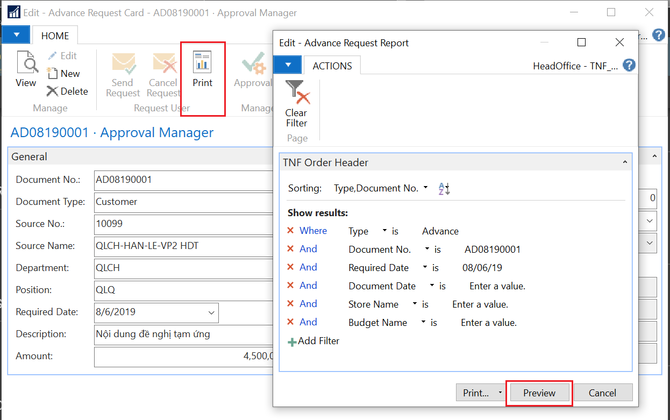Click the View icon in Manage group
Screen dimensions: 670x420
click(26, 62)
